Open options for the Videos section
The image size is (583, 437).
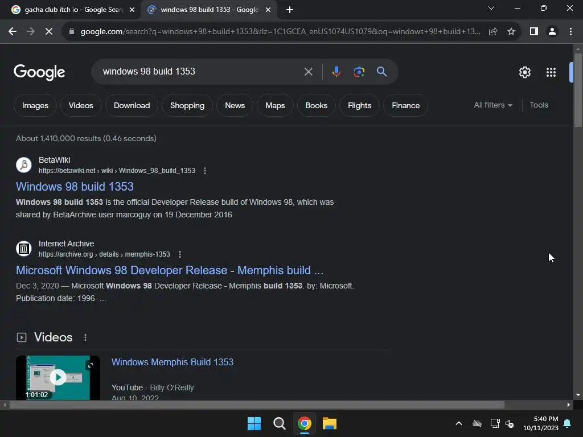[85, 337]
